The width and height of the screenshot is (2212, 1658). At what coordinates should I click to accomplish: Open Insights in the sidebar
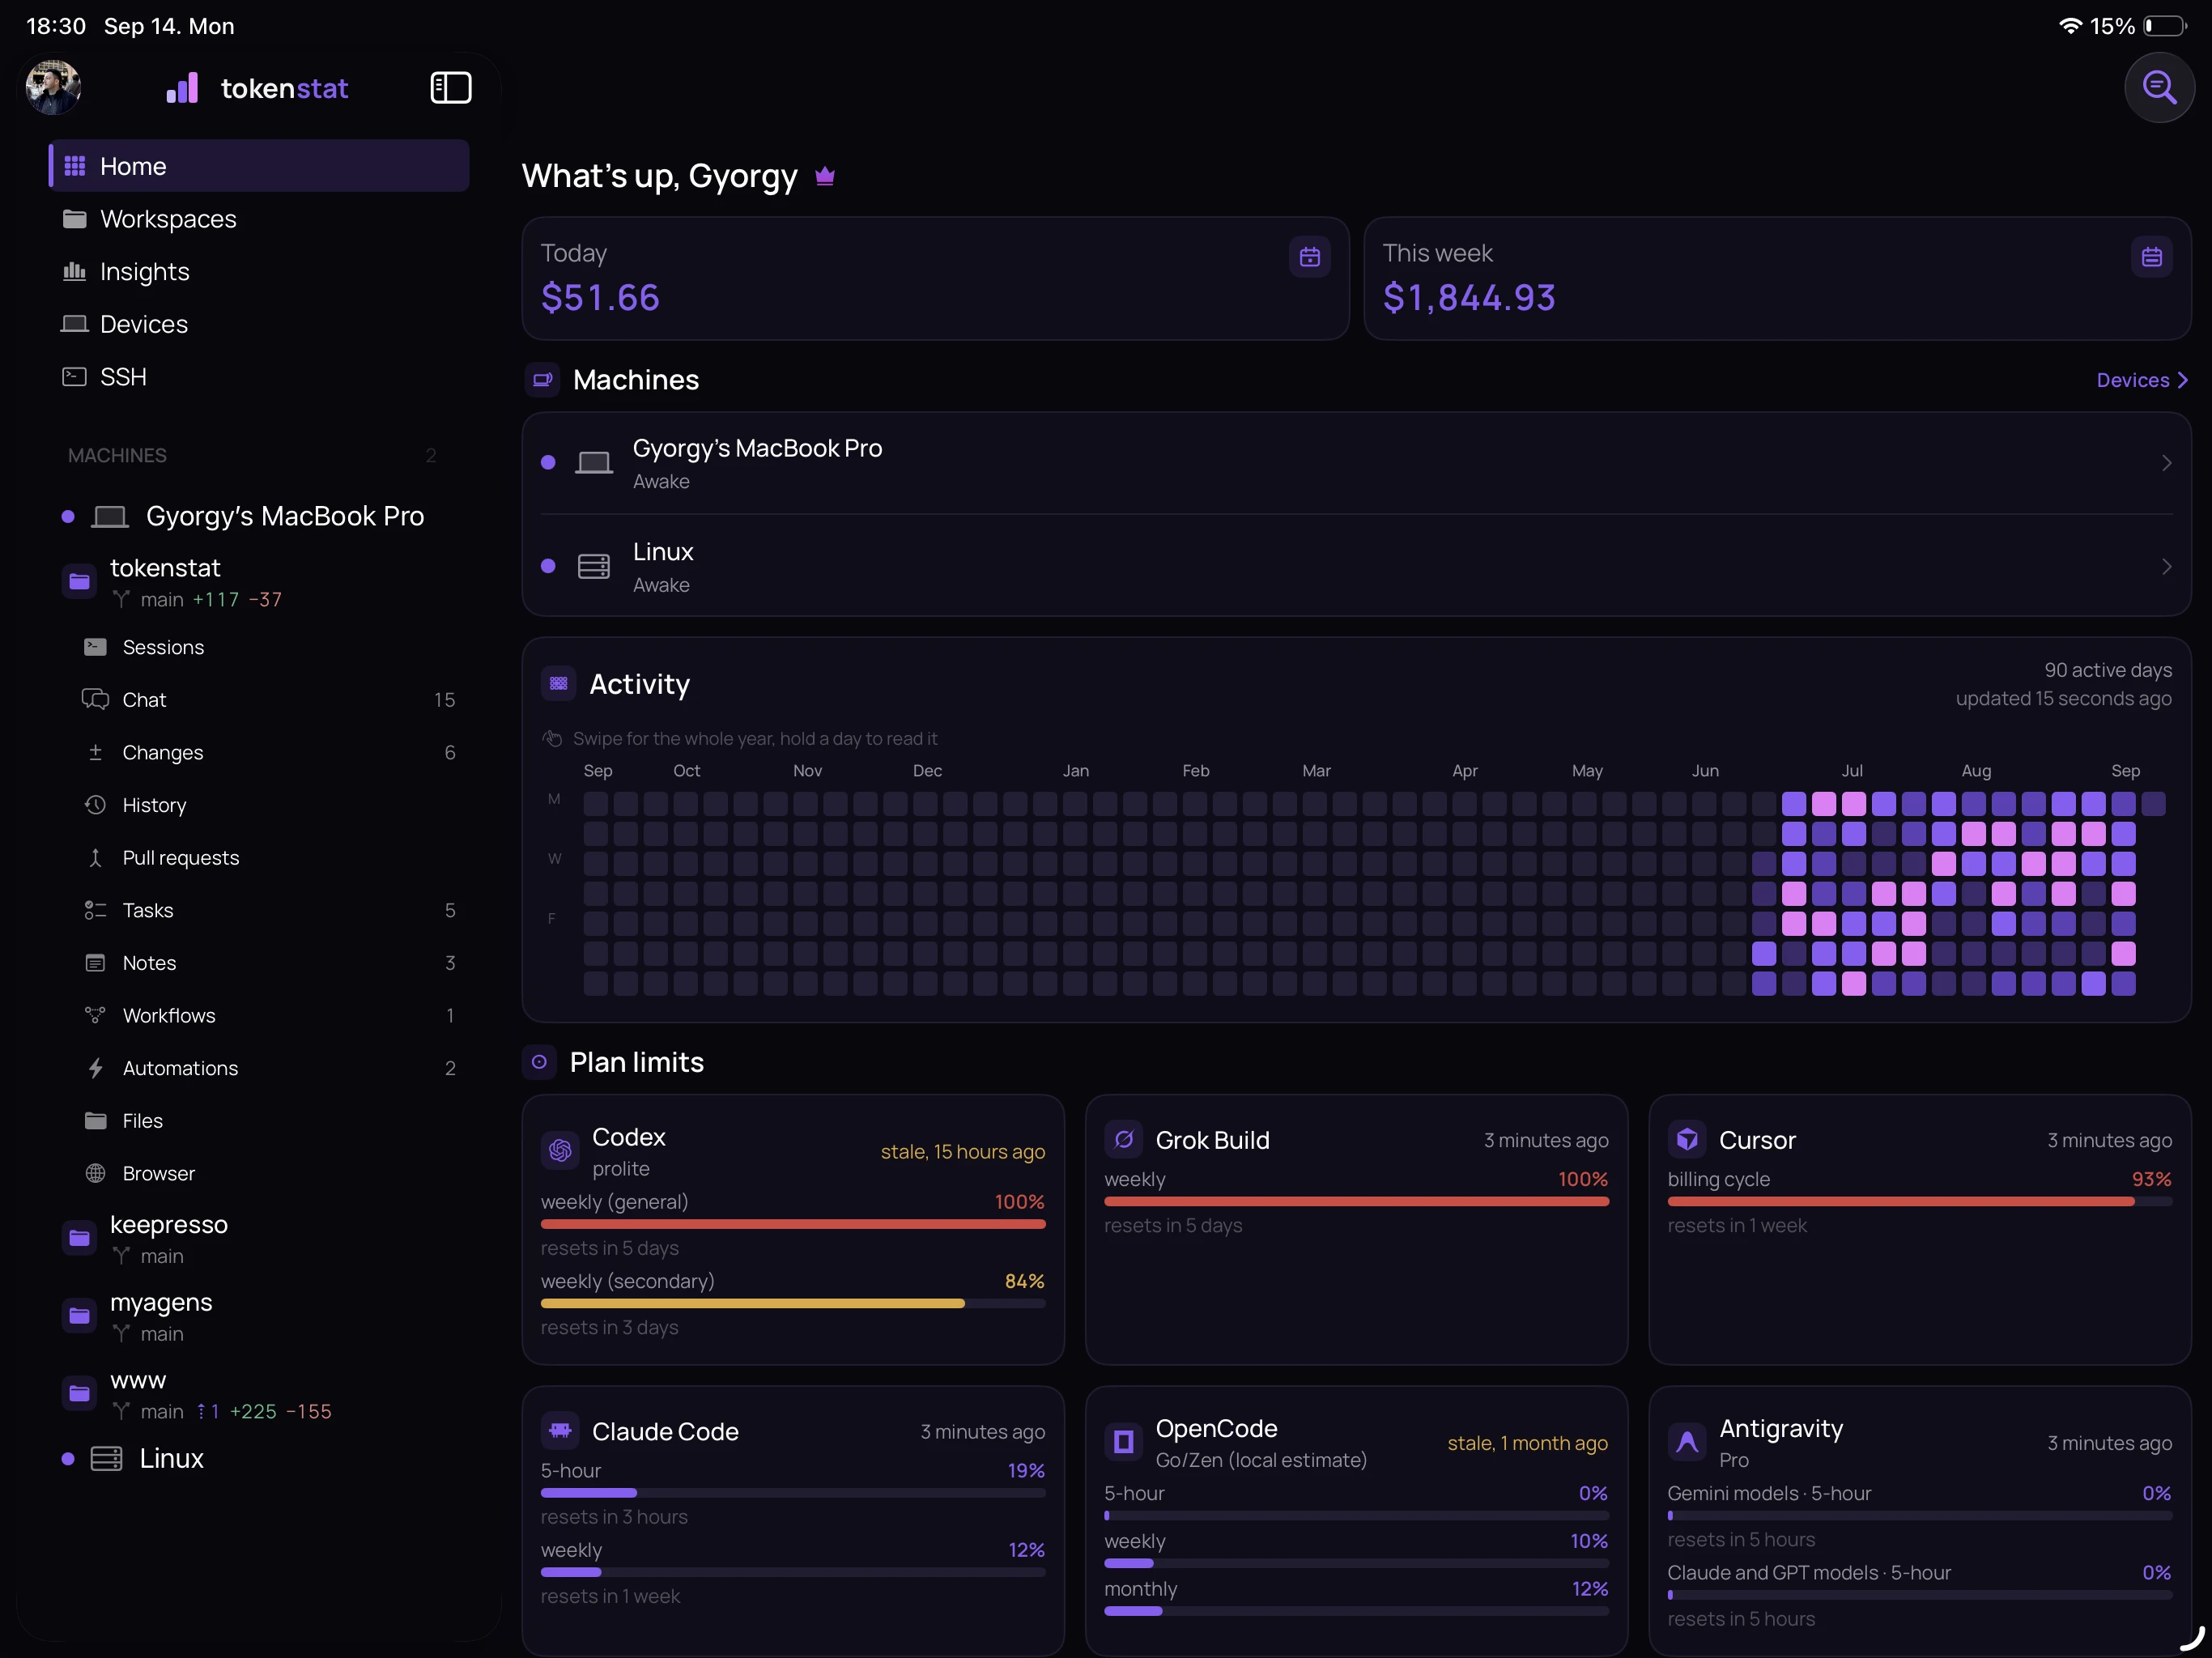[x=258, y=272]
